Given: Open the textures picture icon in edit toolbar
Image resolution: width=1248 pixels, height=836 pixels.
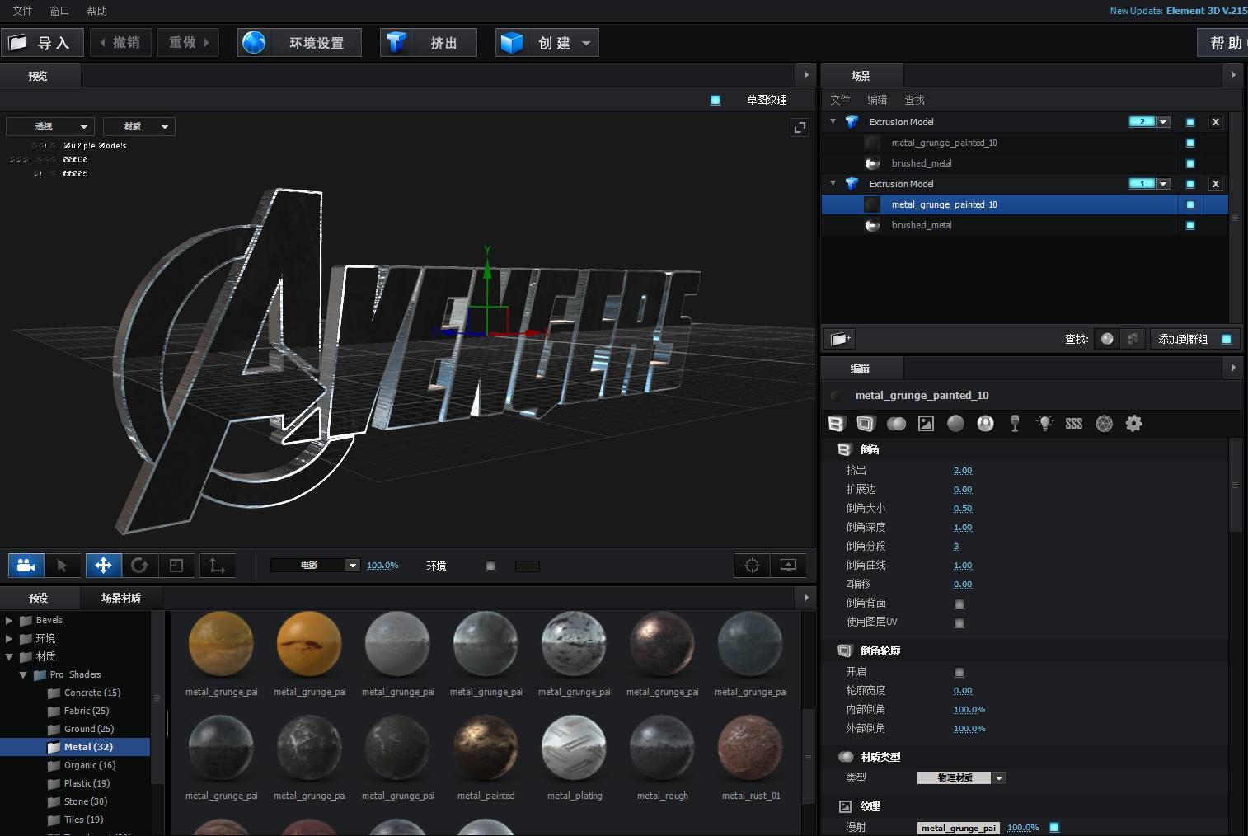Looking at the screenshot, I should 927,424.
